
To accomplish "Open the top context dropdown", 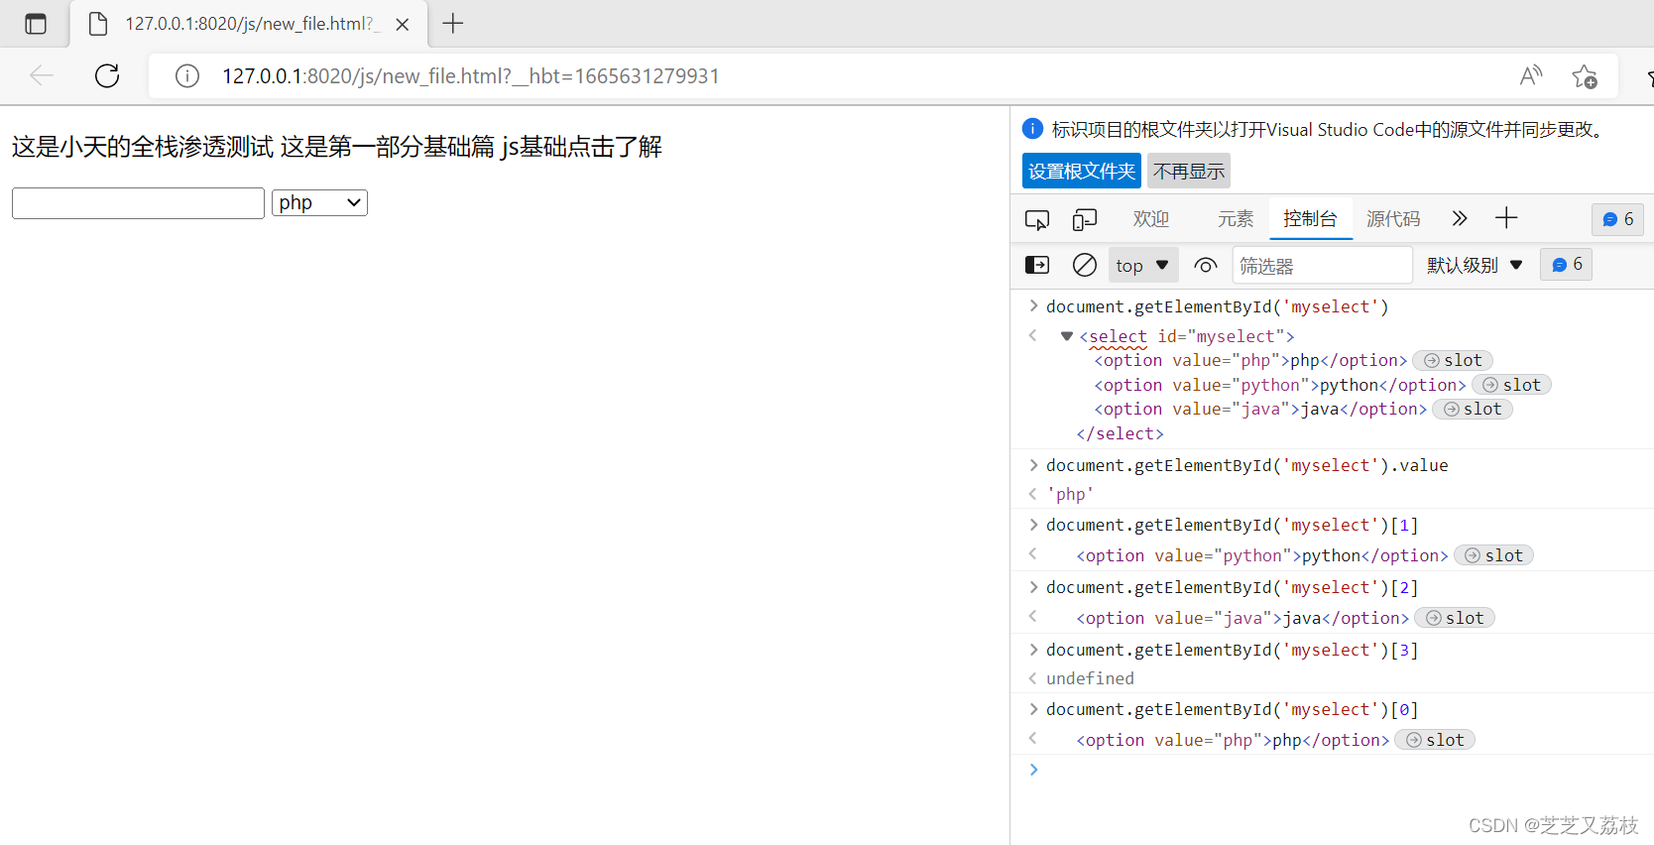I will 1142,265.
